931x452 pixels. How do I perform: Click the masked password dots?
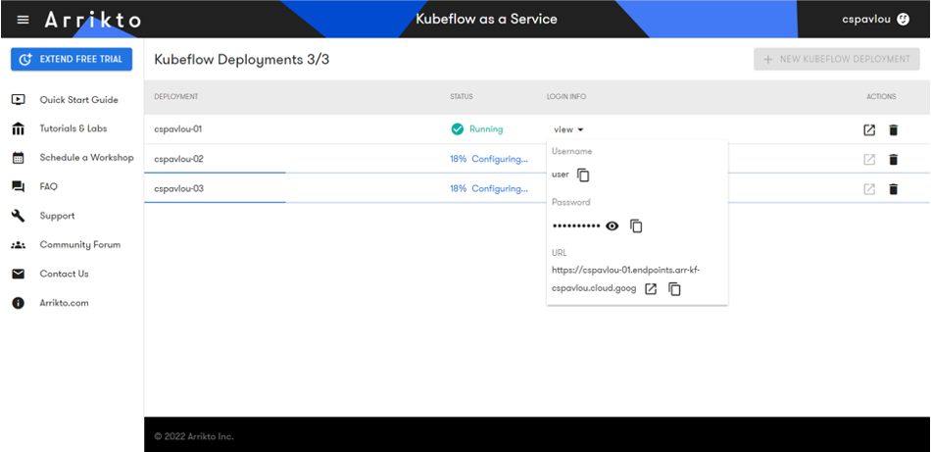coord(576,226)
